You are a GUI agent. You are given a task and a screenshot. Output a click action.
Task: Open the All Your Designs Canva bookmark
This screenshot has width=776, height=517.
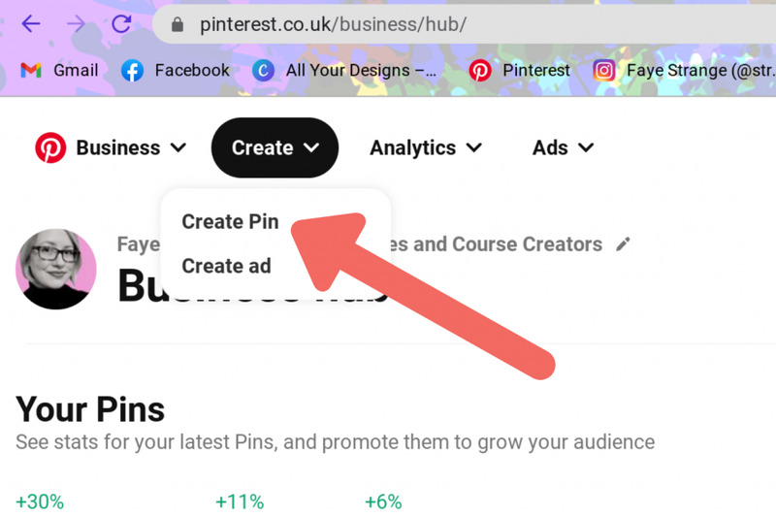(x=344, y=70)
